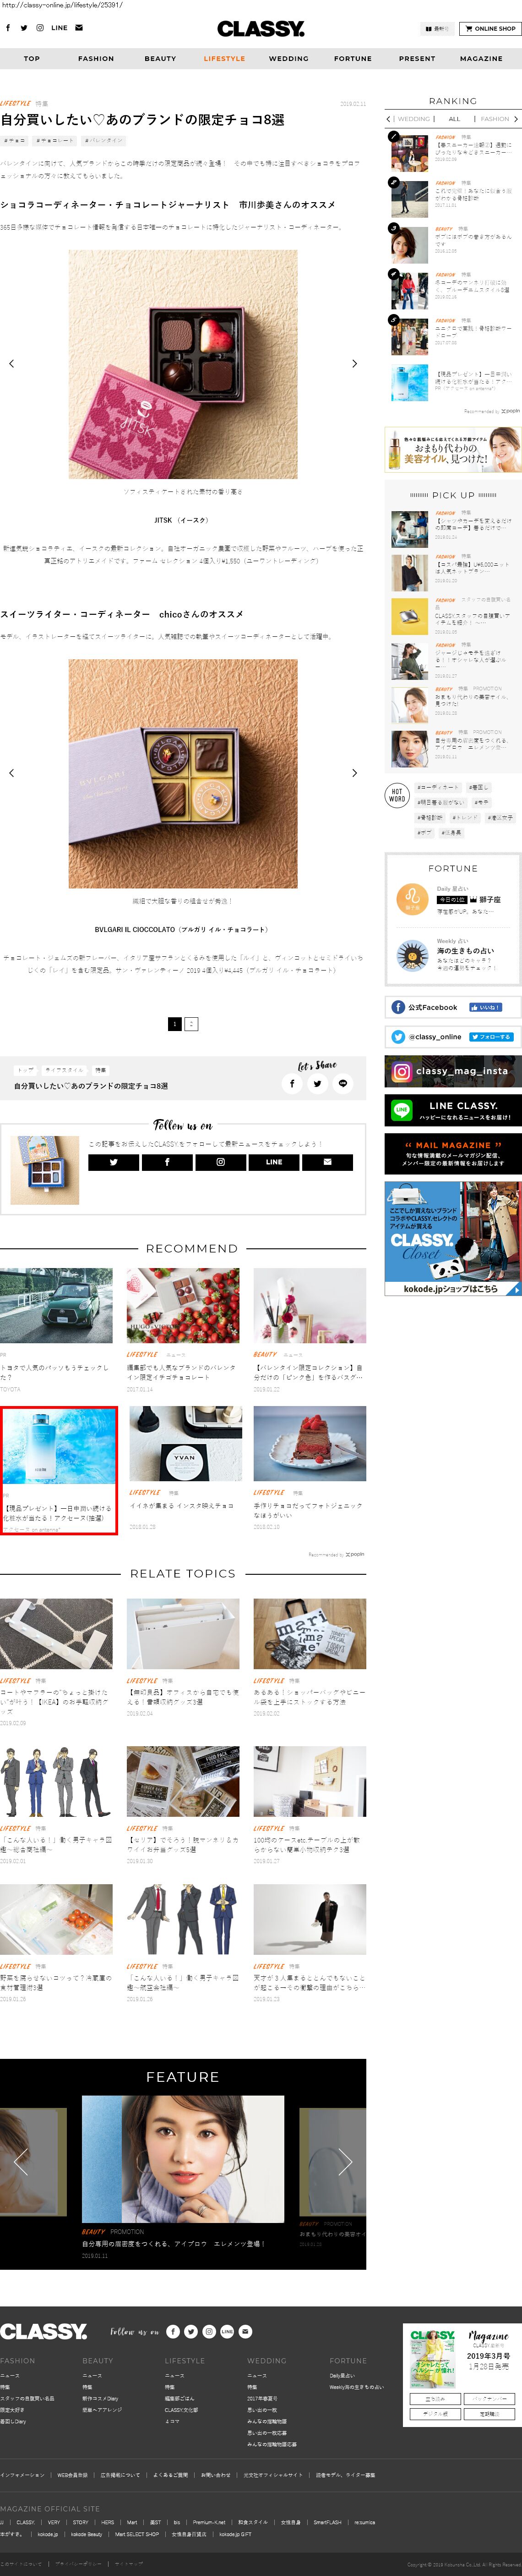Click the CLASSY. logo at page top
Screen dimensions: 522x2576
[261, 29]
